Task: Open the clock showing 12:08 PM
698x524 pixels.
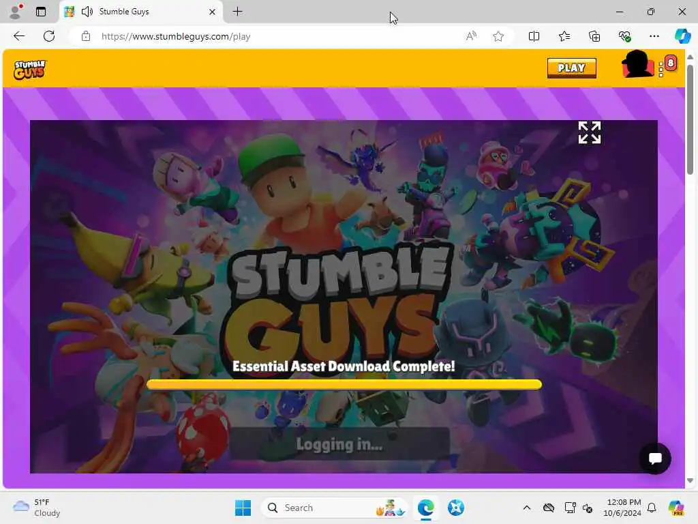Action: pyautogui.click(x=622, y=508)
